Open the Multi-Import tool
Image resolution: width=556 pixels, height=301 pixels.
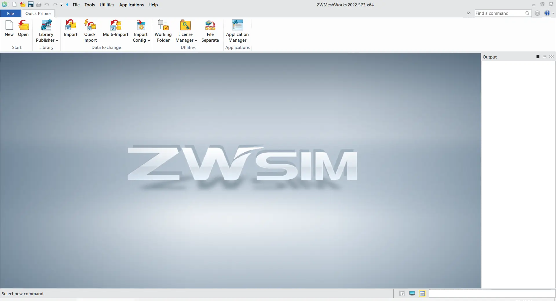click(116, 28)
